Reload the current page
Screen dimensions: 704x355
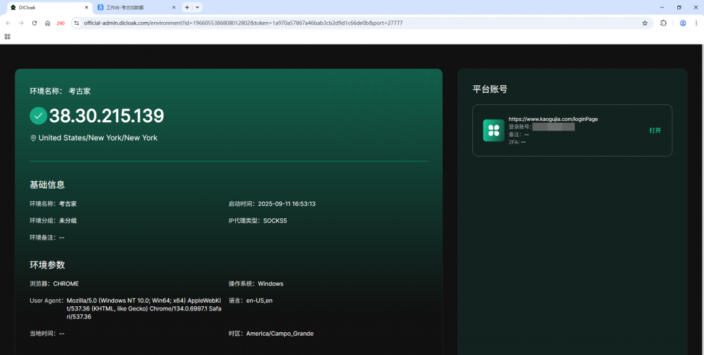(34, 23)
